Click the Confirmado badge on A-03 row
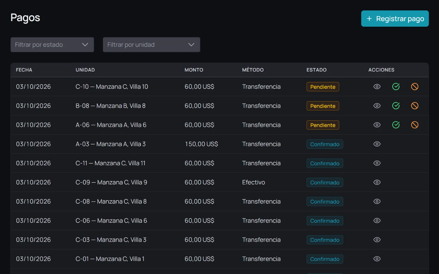Image resolution: width=439 pixels, height=274 pixels. 325,144
